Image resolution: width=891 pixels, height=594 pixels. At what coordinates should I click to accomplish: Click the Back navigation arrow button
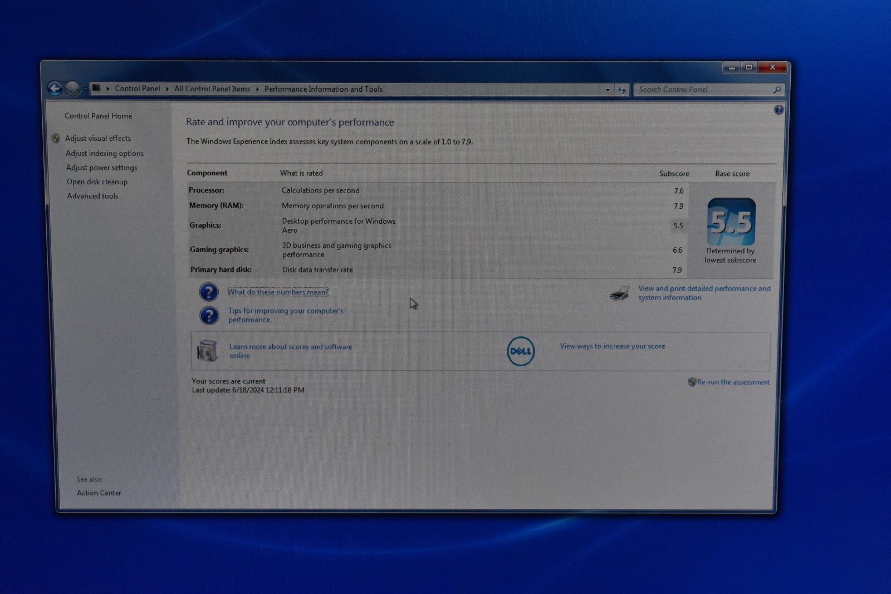[55, 89]
